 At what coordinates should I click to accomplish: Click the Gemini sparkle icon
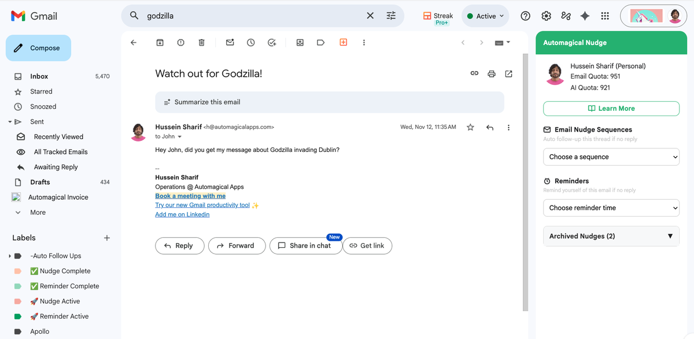tap(585, 16)
